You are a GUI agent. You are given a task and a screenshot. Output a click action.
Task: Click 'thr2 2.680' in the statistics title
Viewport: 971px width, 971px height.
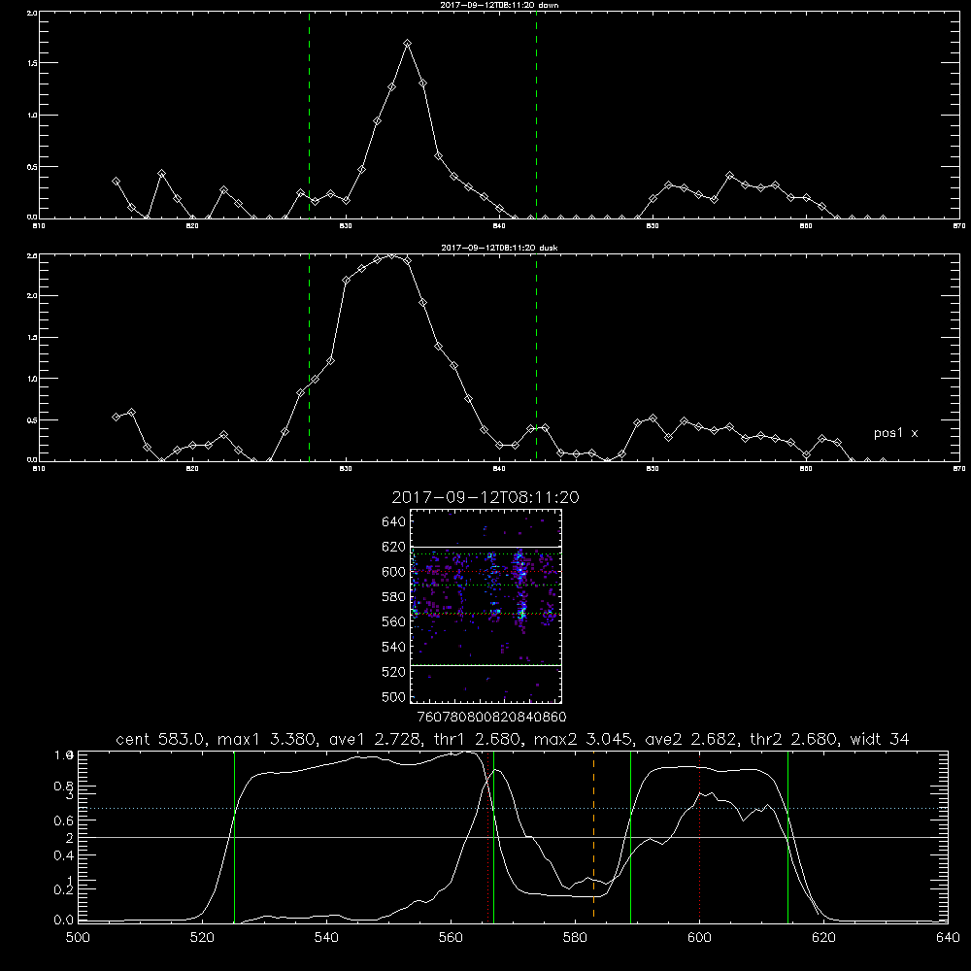[793, 739]
